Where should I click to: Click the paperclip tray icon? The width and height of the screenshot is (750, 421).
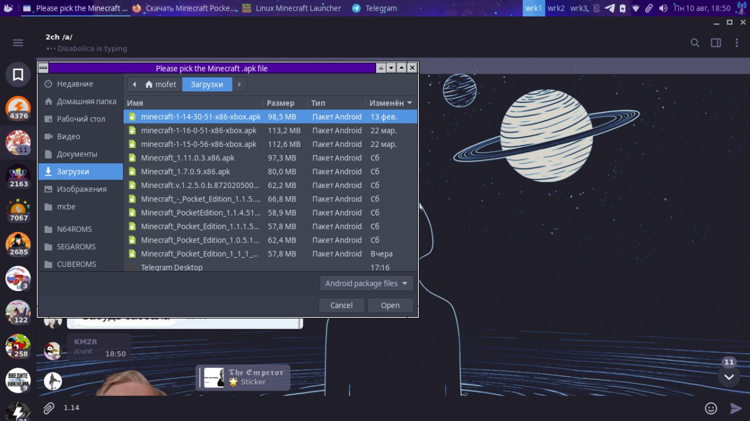point(649,8)
